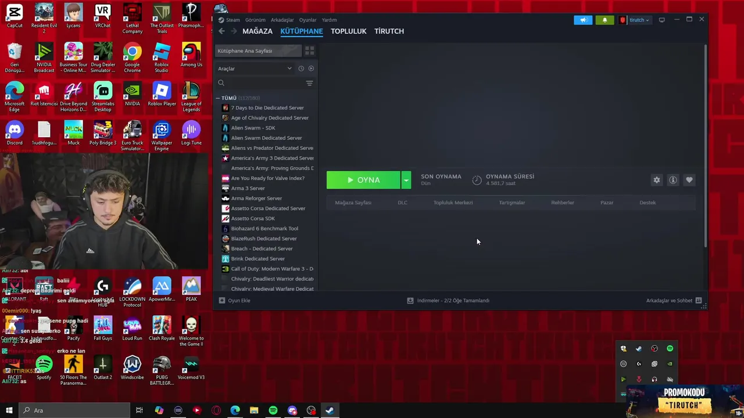Enter Steam Big Picture mode icon
The width and height of the screenshot is (744, 418).
(661, 20)
